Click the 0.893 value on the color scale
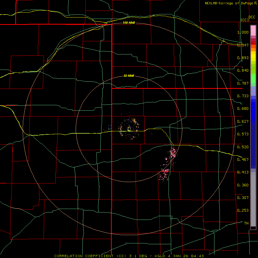Image resolution: width=258 pixels, height=258 pixels. [x=243, y=58]
